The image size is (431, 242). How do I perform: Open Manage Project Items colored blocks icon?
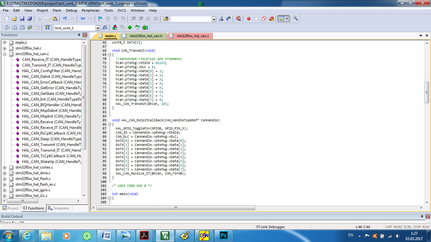tap(115, 27)
